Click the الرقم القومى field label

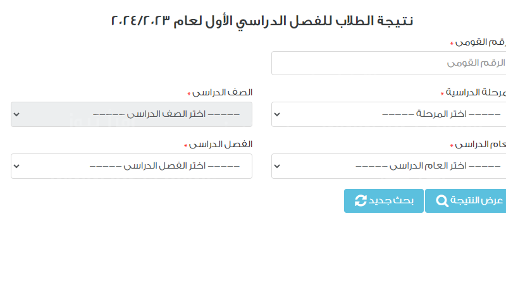(x=482, y=42)
